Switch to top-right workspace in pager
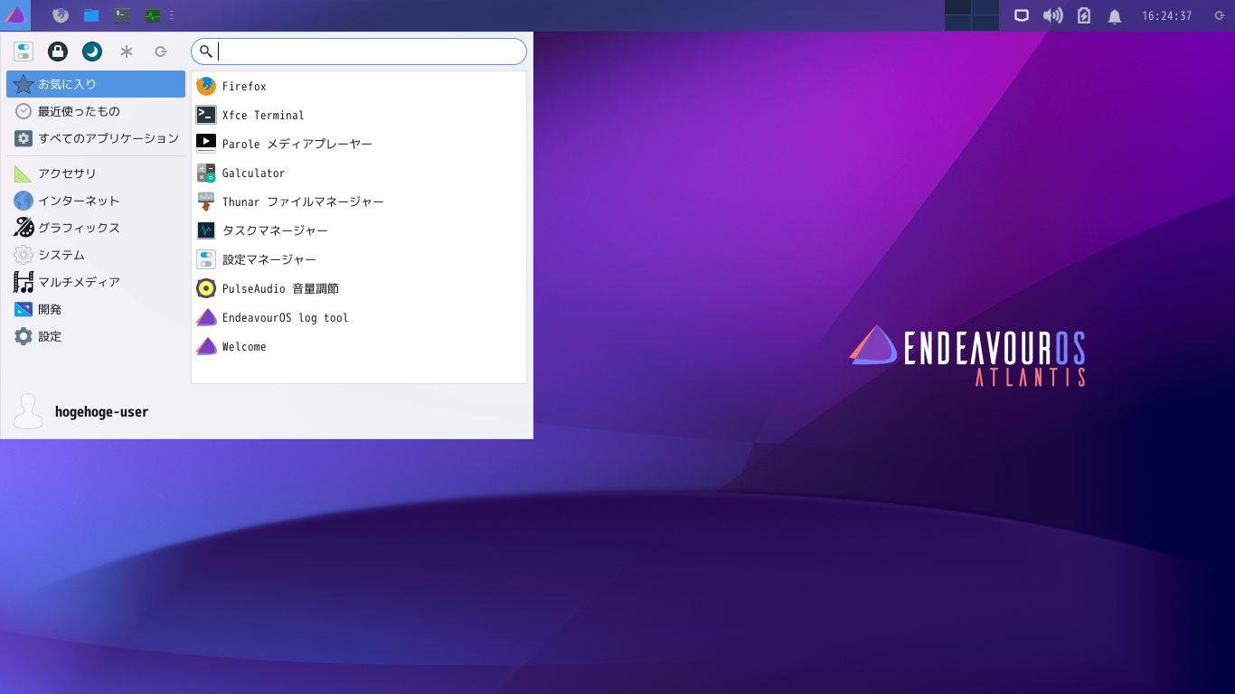The width and height of the screenshot is (1235, 694). click(985, 7)
